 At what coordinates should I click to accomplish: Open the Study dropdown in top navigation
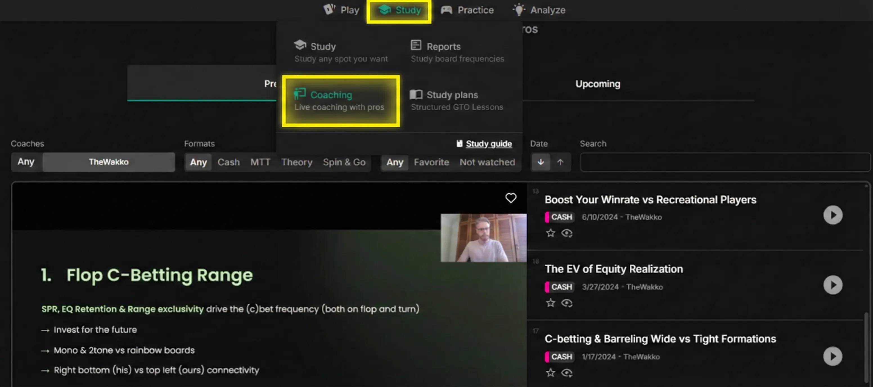[x=399, y=10]
